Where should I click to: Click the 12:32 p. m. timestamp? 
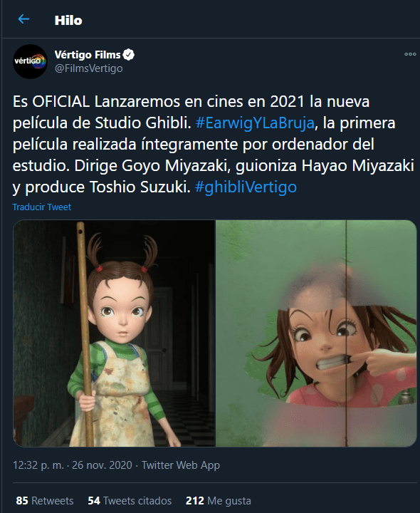[x=38, y=465]
